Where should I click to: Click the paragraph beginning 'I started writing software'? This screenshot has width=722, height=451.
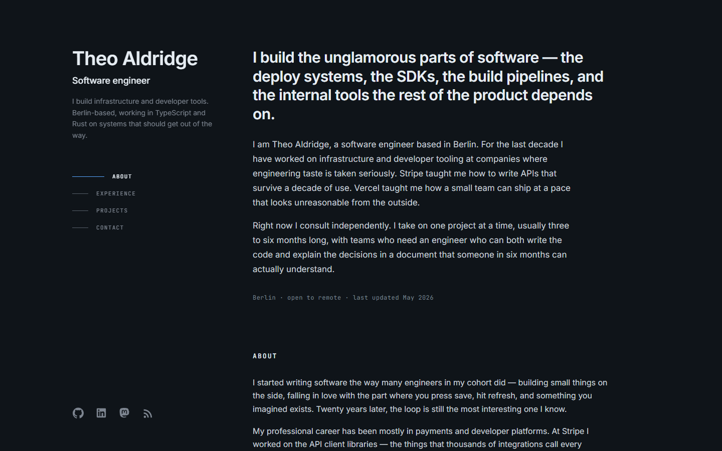pyautogui.click(x=430, y=396)
